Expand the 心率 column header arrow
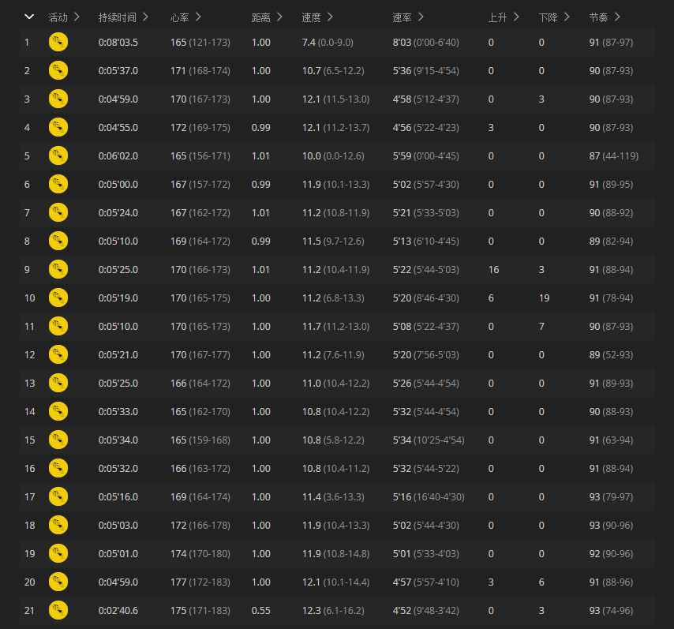The image size is (674, 629). pos(198,17)
